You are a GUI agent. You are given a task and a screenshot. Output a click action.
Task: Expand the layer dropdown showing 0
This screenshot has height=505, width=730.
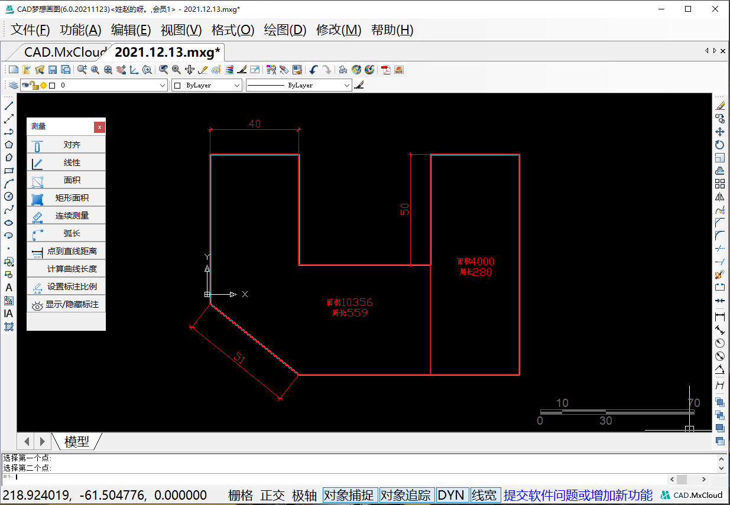163,86
